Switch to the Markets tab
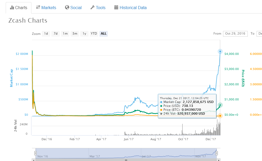 [x=46, y=8]
